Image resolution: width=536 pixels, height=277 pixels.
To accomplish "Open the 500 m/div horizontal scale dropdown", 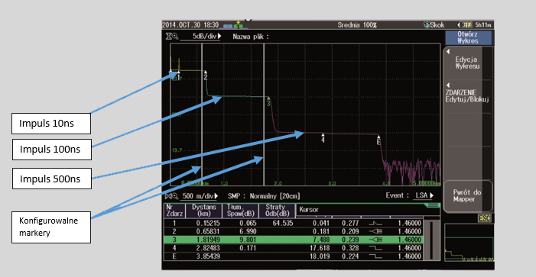I will tap(201, 196).
